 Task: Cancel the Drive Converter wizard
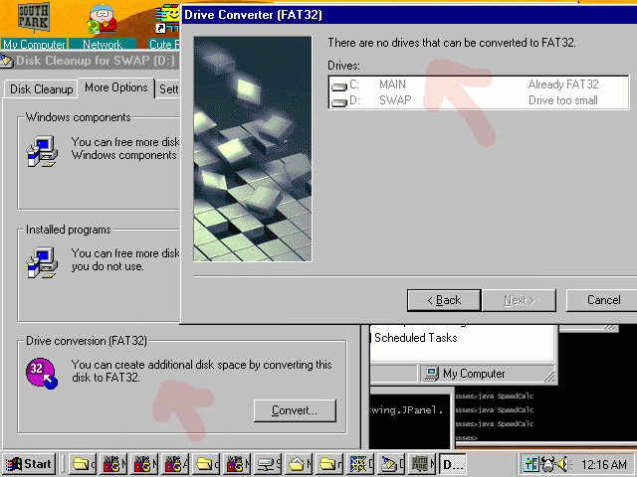coord(603,300)
